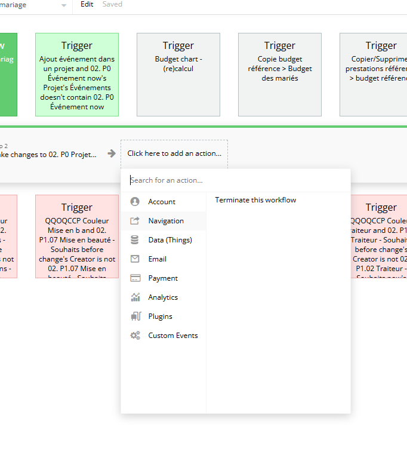407x458 pixels.
Task: Click the Payment card icon
Action: coord(135,278)
